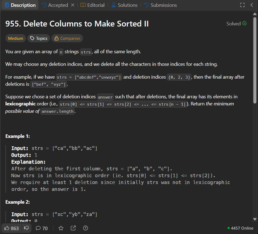This screenshot has width=258, height=234.
Task: Toggle the thumbs down dislike
Action: 26,228
